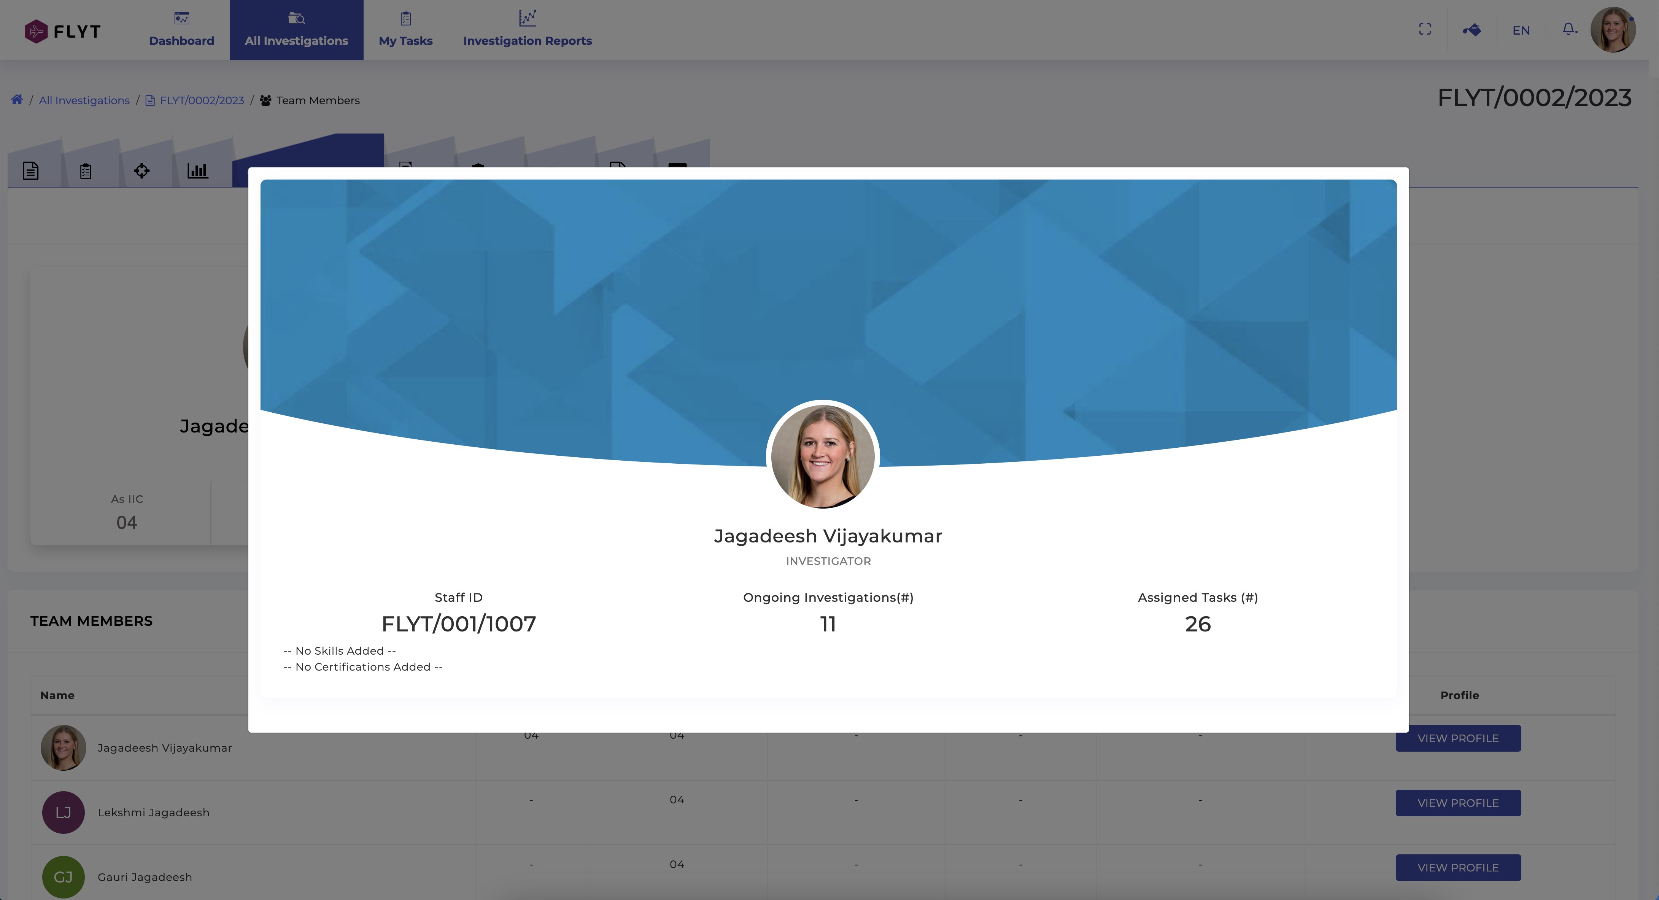Click Jagadeesh Vijayakumar's modal profile photo

(822, 456)
